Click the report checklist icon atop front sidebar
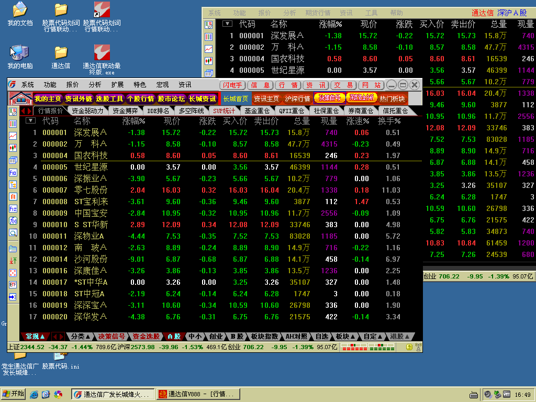536x402 pixels. point(13,111)
